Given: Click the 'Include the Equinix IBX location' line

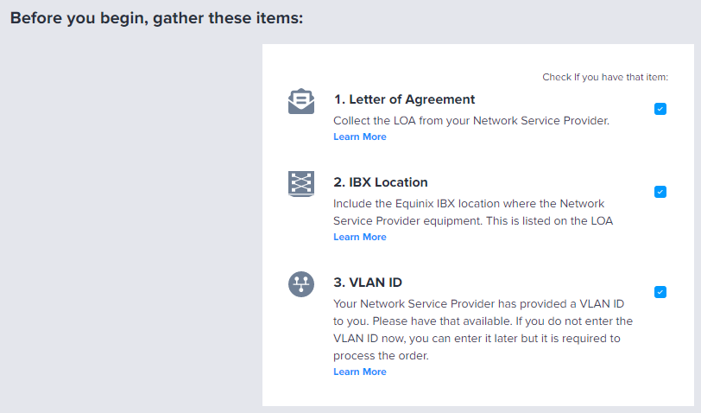Looking at the screenshot, I should (469, 204).
